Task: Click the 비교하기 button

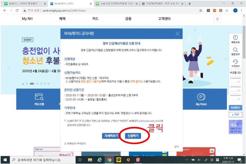Action: tap(235, 108)
